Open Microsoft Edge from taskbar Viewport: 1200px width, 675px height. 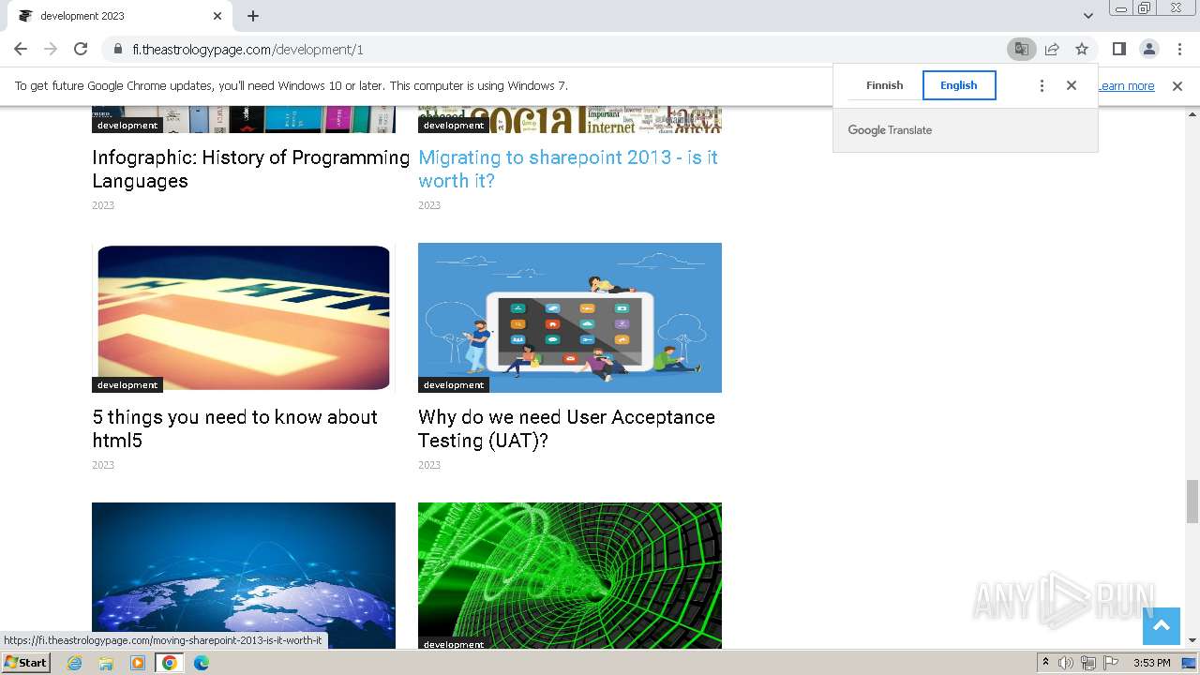[x=202, y=663]
